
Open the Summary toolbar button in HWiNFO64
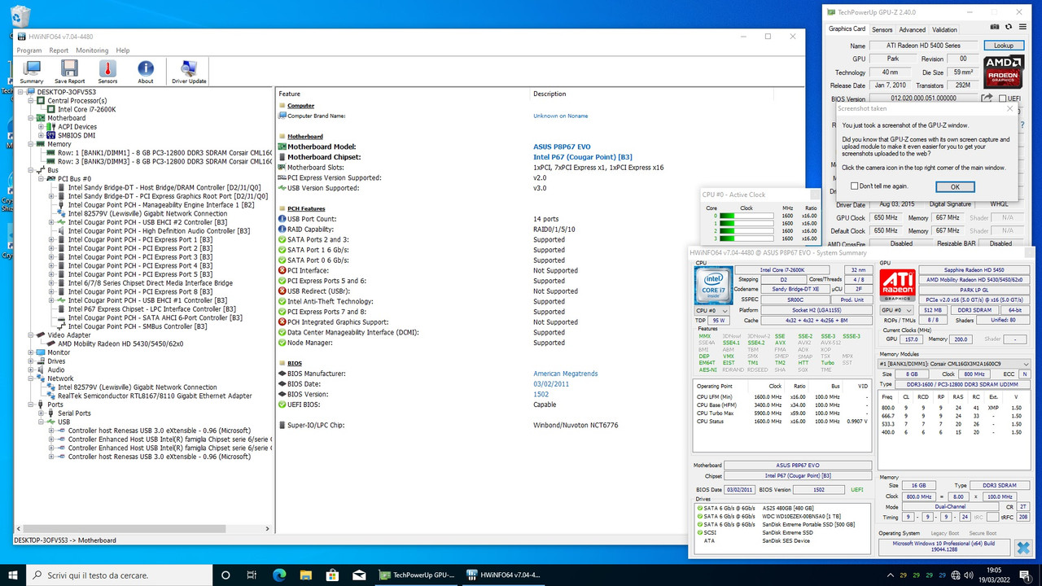[x=32, y=72]
